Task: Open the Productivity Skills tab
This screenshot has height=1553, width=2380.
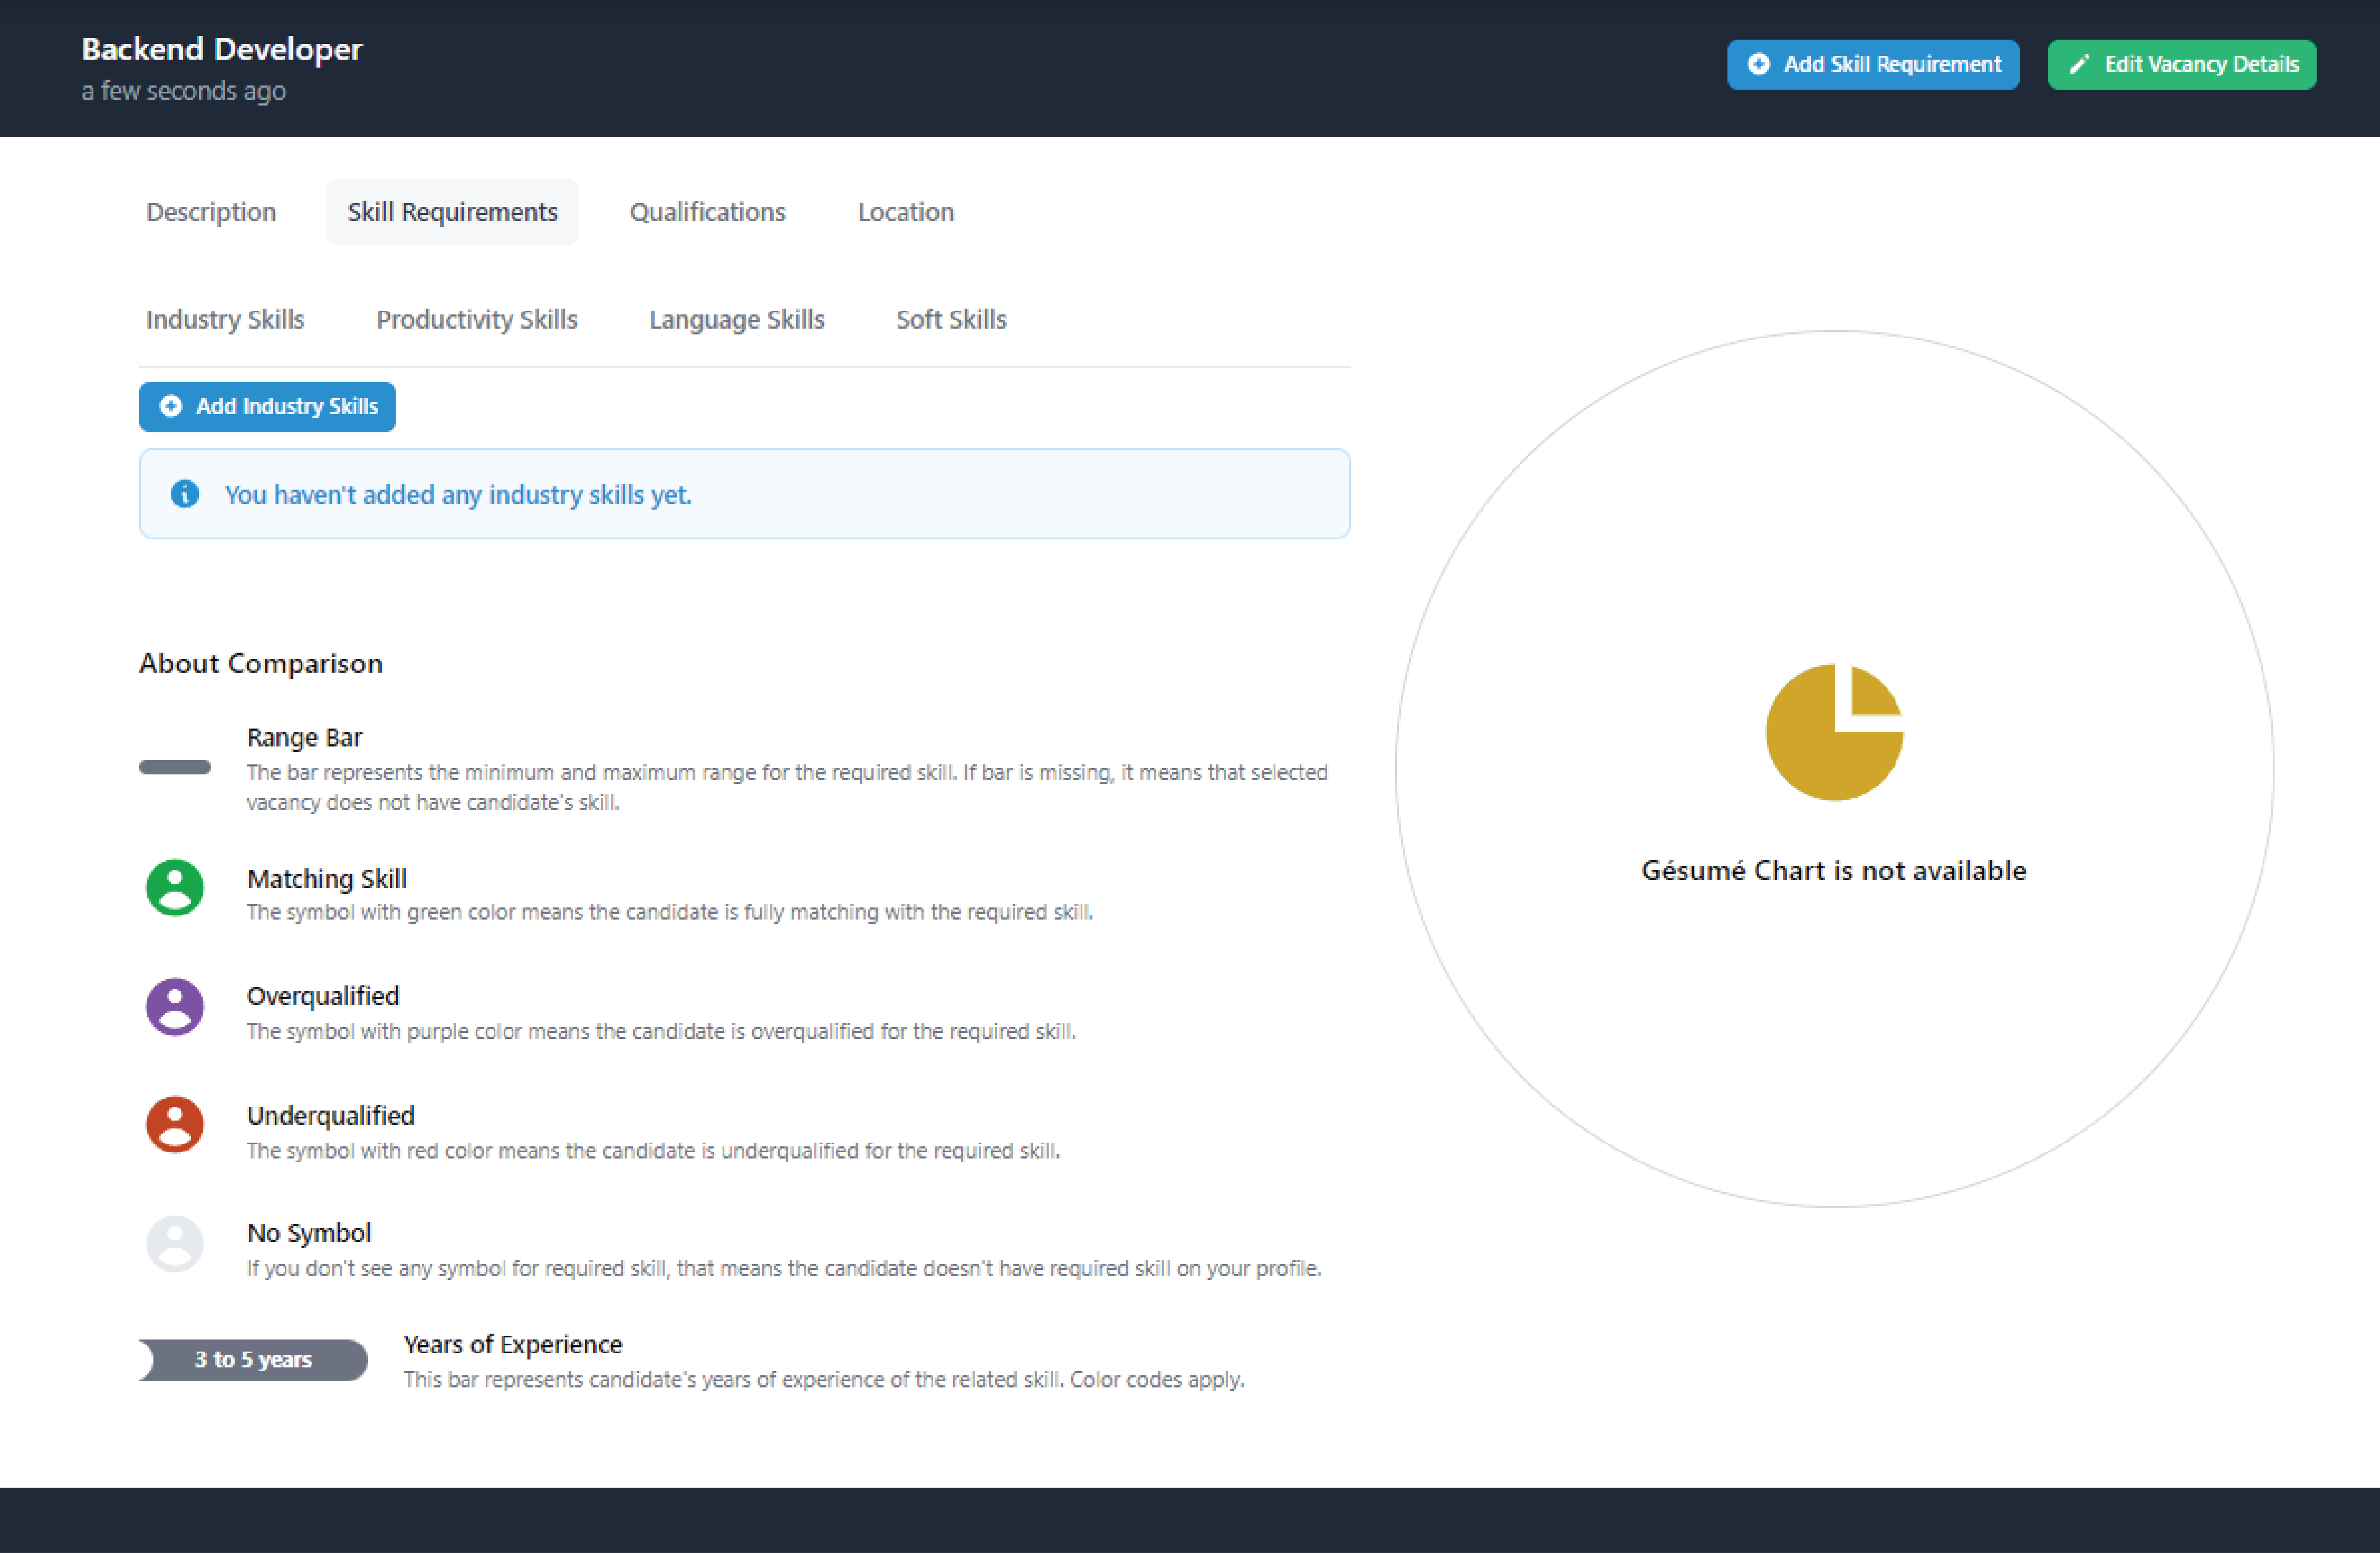Action: pos(477,319)
